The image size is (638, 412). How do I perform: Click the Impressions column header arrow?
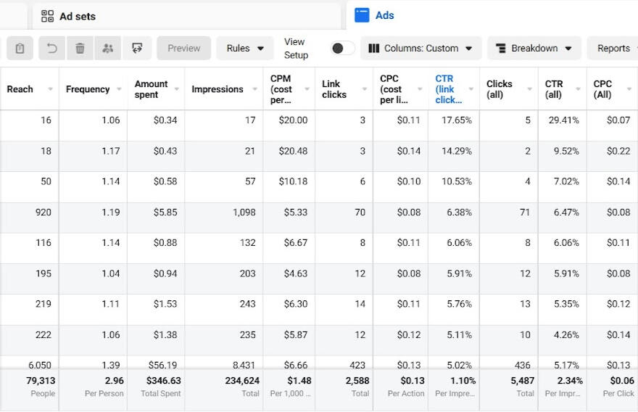(x=253, y=89)
